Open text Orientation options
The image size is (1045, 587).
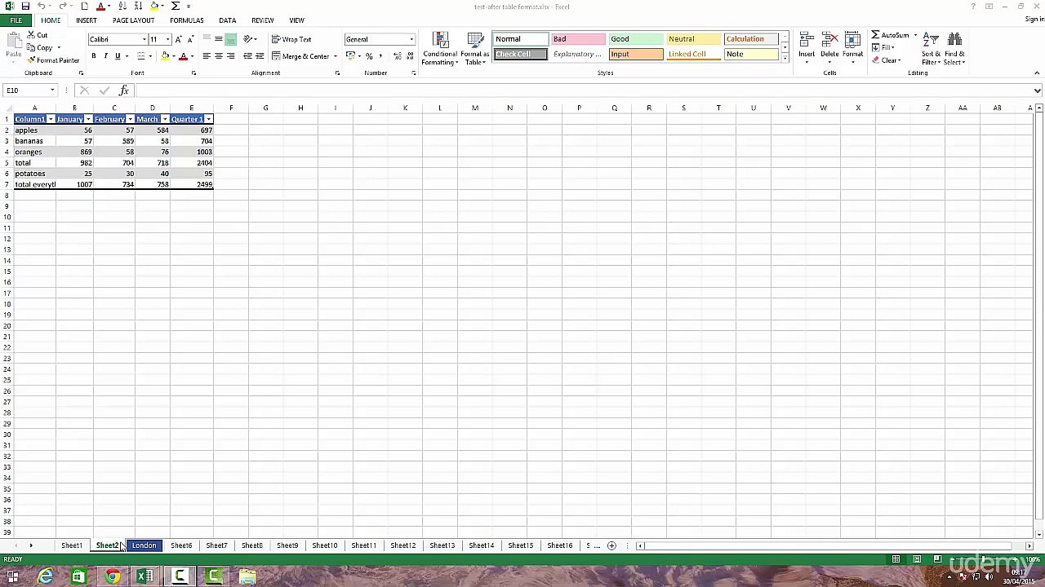coord(247,39)
